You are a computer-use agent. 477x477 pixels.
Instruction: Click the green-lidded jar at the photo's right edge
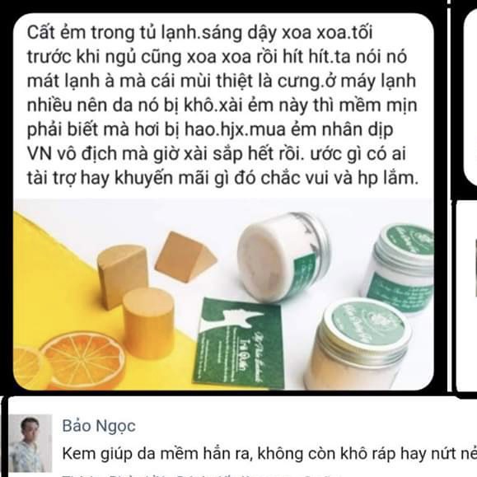pyautogui.click(x=400, y=269)
